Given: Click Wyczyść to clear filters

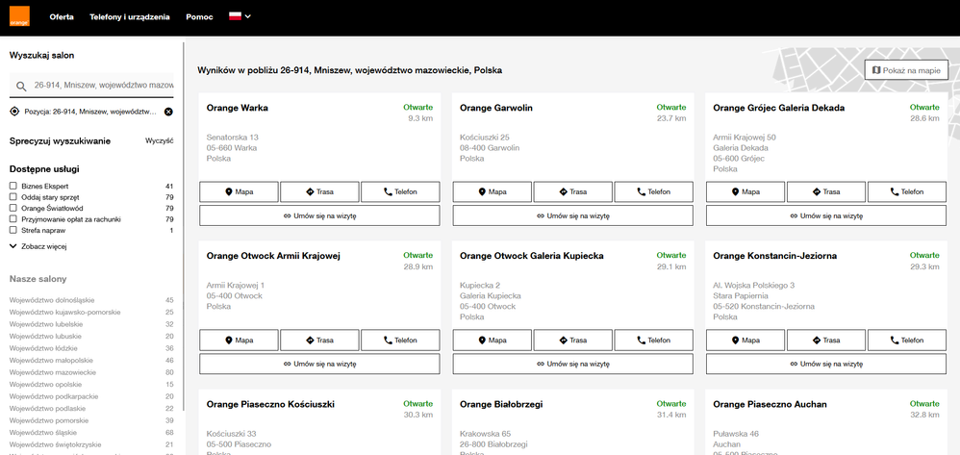Looking at the screenshot, I should tap(159, 140).
